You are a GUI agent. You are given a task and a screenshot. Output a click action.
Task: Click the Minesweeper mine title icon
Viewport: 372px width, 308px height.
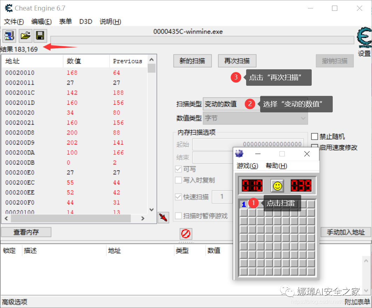click(239, 154)
